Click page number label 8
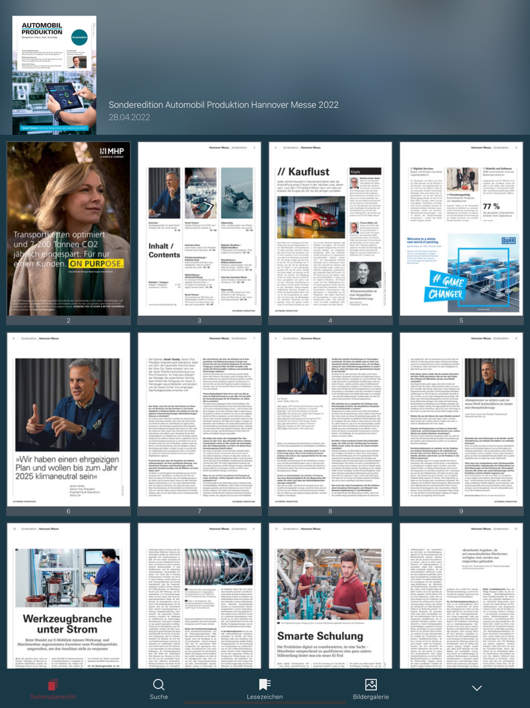The image size is (530, 708). [x=330, y=511]
